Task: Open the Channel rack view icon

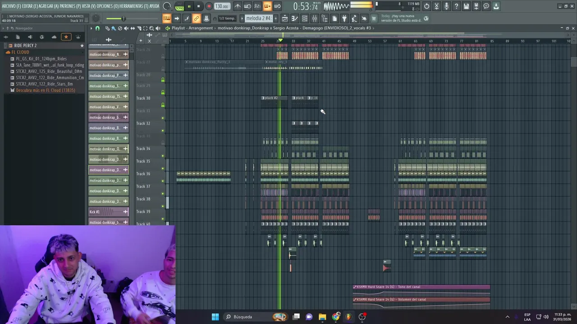Action: [305, 18]
